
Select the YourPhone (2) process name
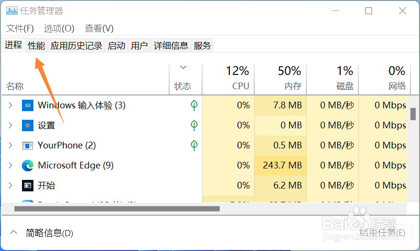point(67,145)
